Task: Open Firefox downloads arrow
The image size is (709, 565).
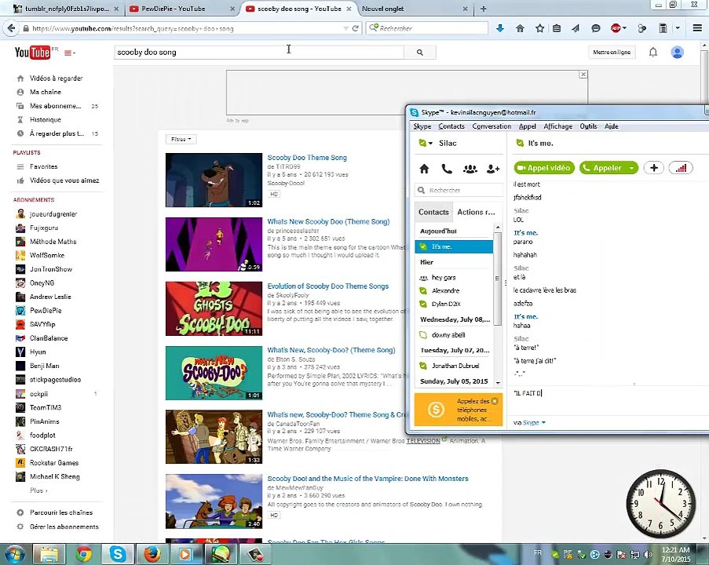Action: point(500,28)
